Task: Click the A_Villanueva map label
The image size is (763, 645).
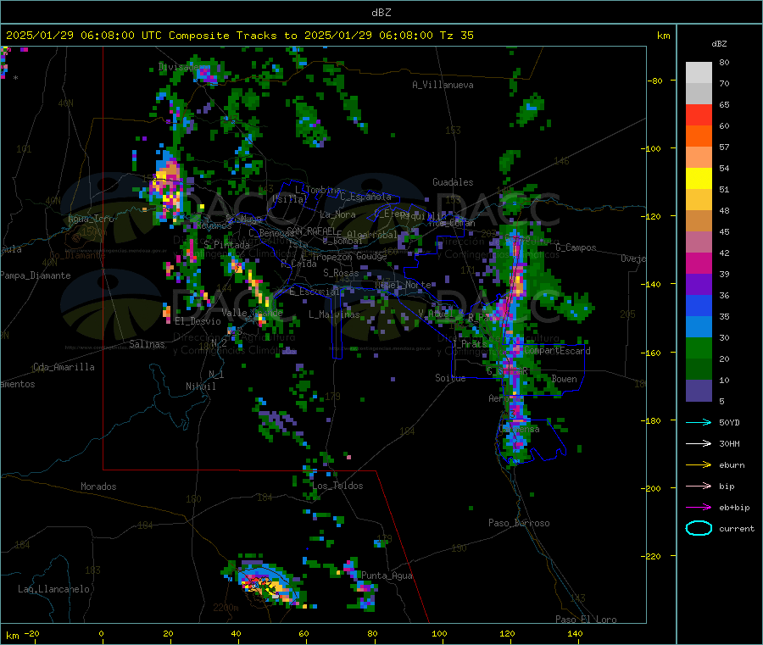Action: pyautogui.click(x=443, y=85)
